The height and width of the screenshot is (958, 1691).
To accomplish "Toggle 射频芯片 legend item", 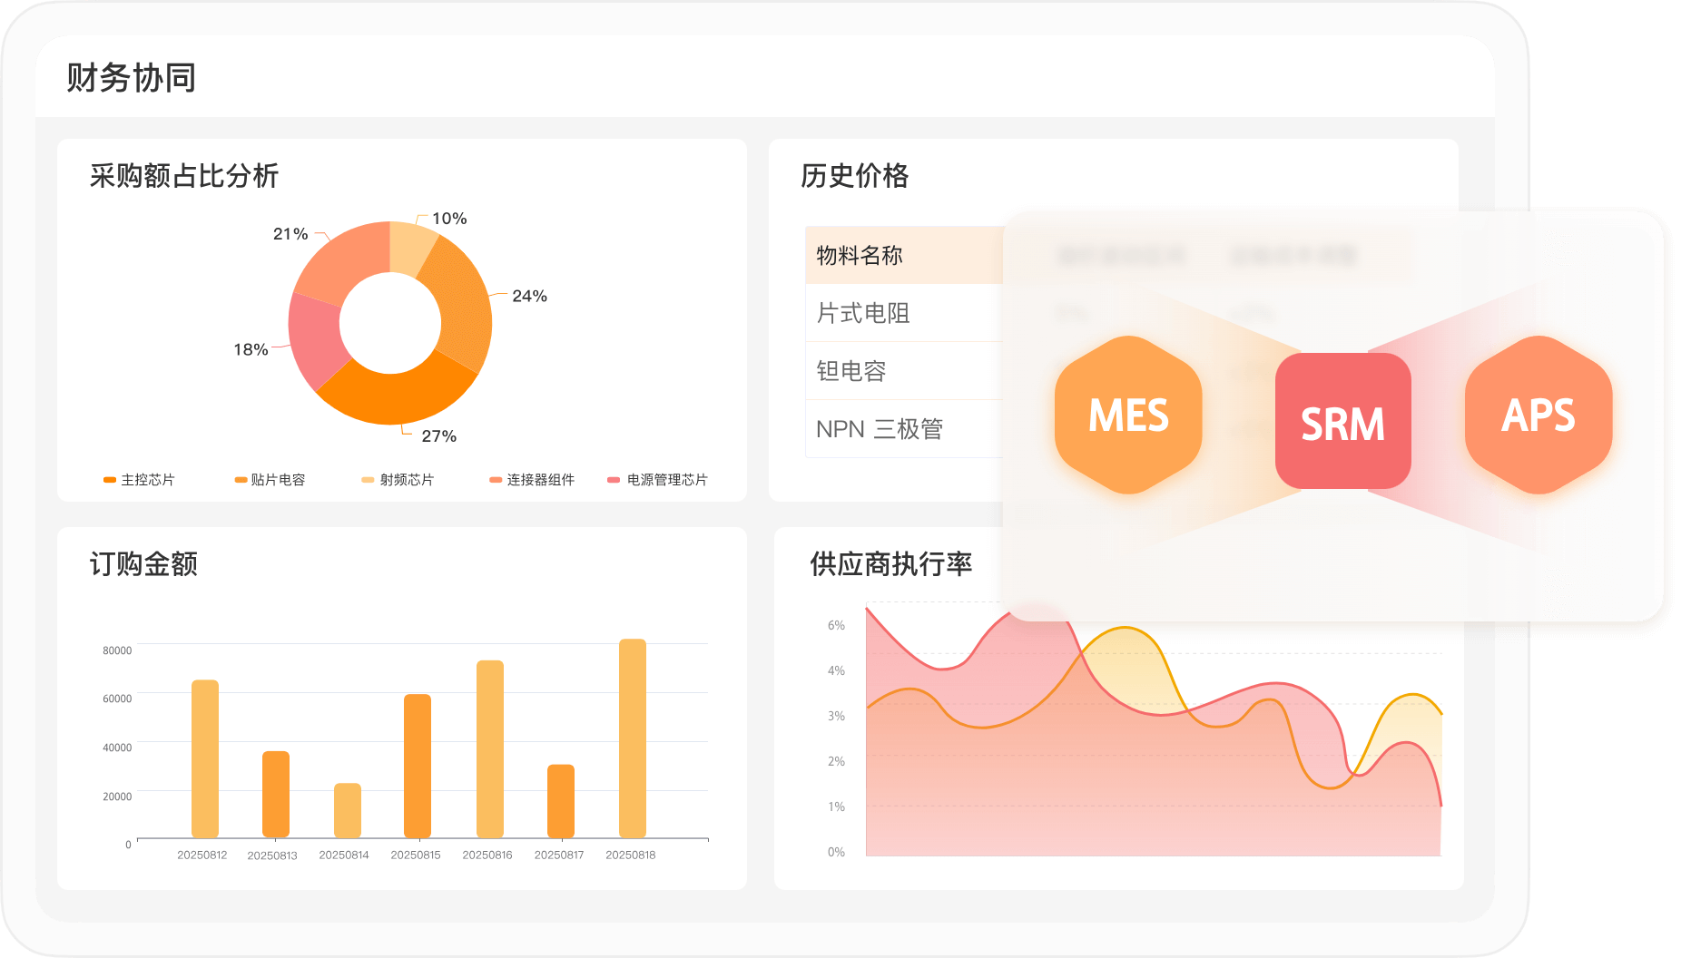I will point(398,480).
